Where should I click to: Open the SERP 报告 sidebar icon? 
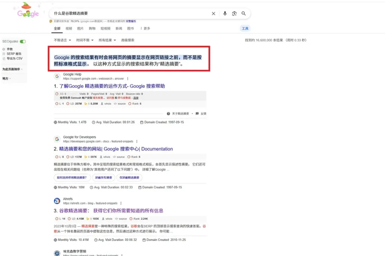(x=4, y=54)
